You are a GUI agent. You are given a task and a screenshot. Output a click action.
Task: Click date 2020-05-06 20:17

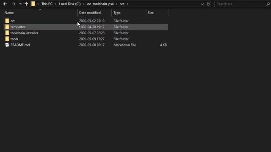pos(92,45)
